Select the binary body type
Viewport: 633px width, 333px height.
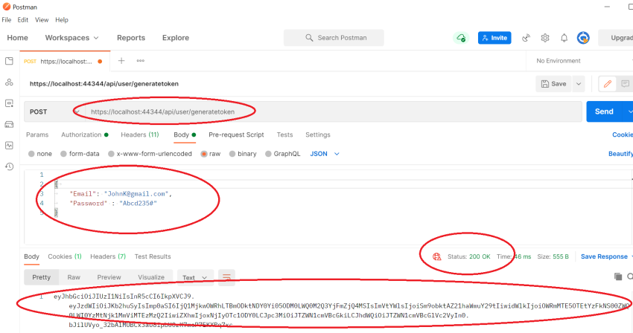pyautogui.click(x=243, y=154)
